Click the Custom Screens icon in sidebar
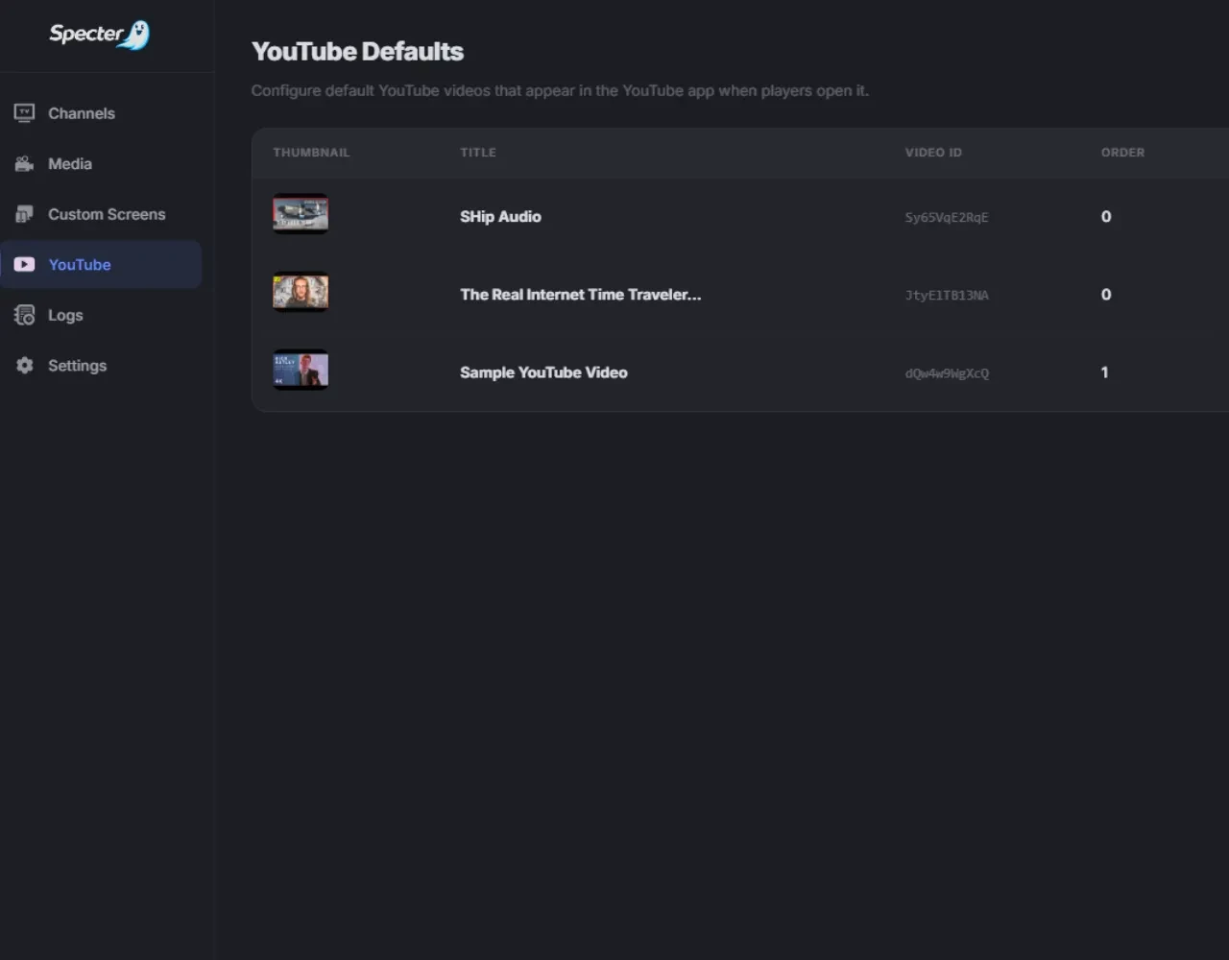This screenshot has width=1229, height=960. pyautogui.click(x=24, y=214)
